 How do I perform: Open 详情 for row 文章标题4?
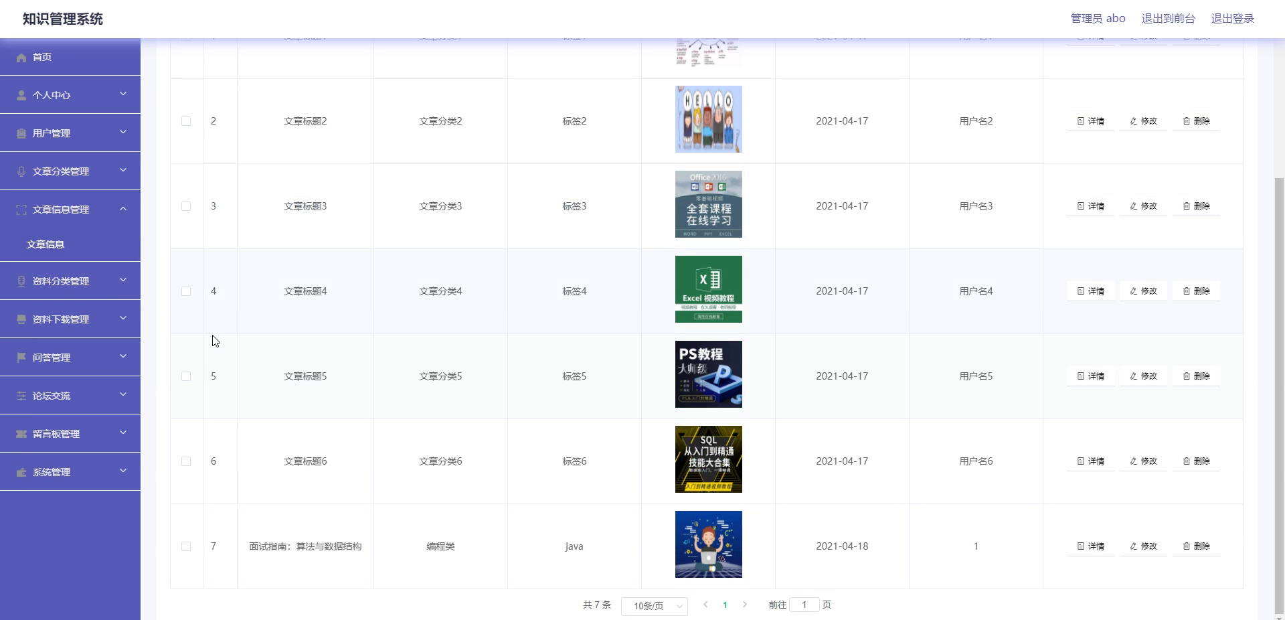tap(1090, 291)
